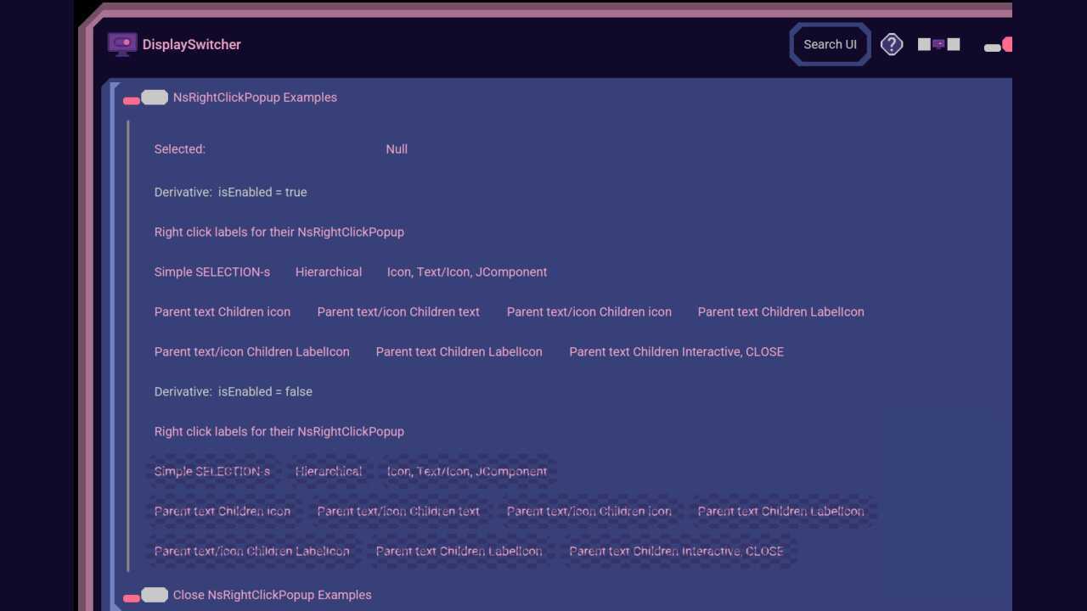Click Close NsRightClickPopup Examples toggle

point(145,596)
